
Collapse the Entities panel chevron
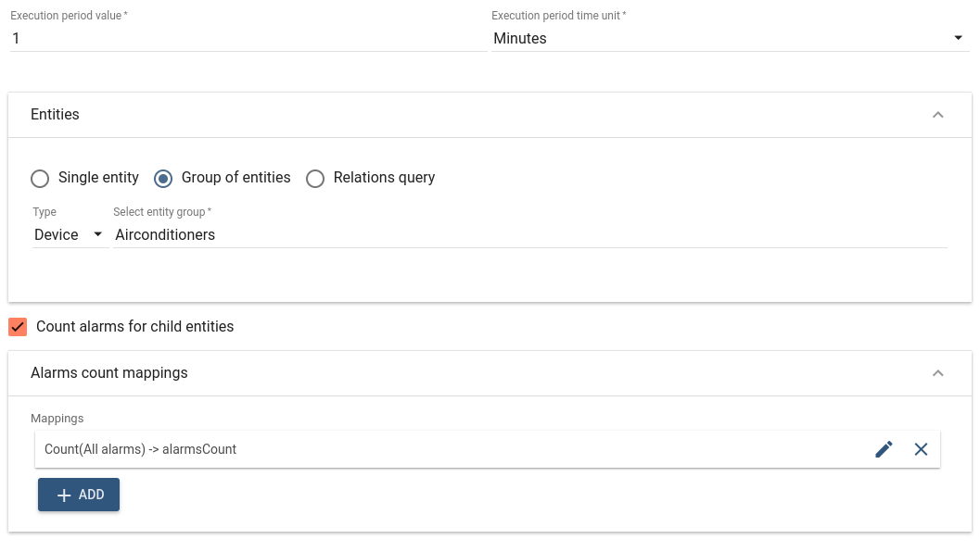pos(937,115)
